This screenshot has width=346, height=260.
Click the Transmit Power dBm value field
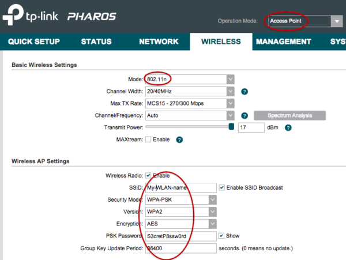[x=251, y=127]
